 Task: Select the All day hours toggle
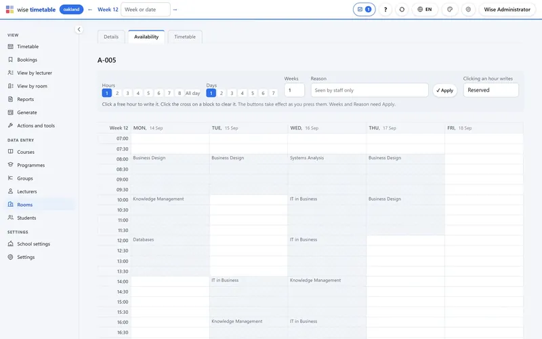(192, 93)
